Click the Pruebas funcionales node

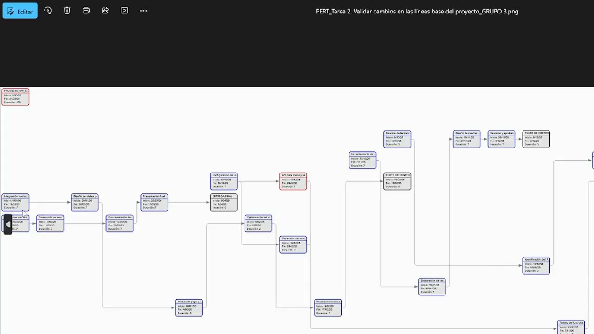pyautogui.click(x=328, y=308)
